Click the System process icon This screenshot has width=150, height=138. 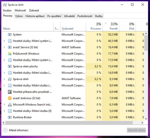click(x=10, y=35)
